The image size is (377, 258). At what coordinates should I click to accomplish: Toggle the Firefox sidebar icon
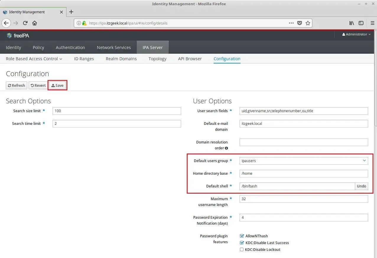click(x=361, y=23)
